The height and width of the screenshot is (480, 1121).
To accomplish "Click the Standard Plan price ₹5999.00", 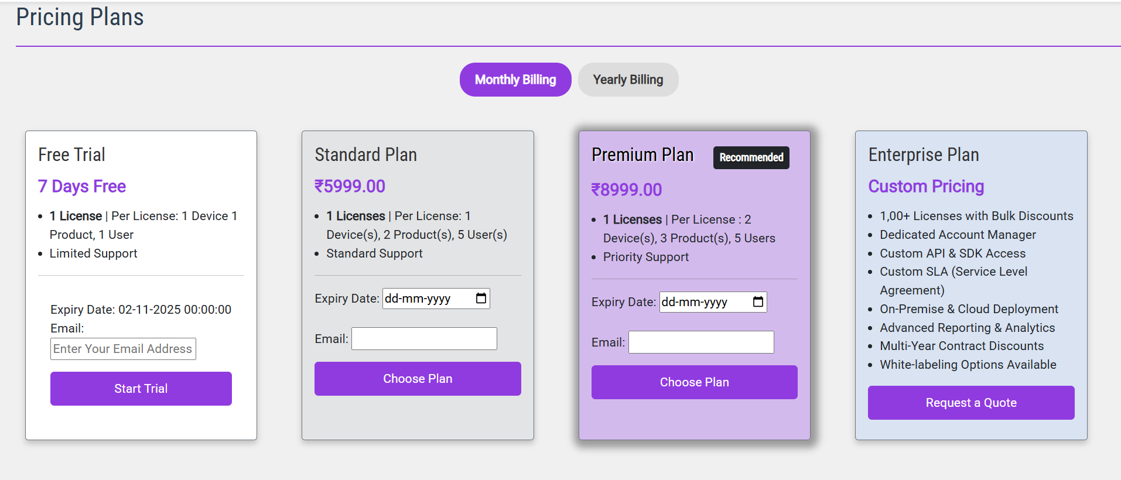I will point(350,186).
